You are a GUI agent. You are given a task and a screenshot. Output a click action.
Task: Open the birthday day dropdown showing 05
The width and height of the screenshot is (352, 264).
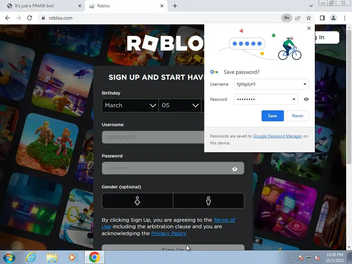click(180, 105)
